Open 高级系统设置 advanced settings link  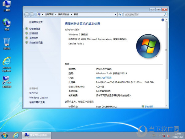coord(36,43)
